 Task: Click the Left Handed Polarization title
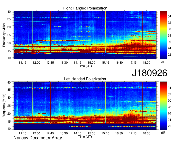(x=85, y=79)
